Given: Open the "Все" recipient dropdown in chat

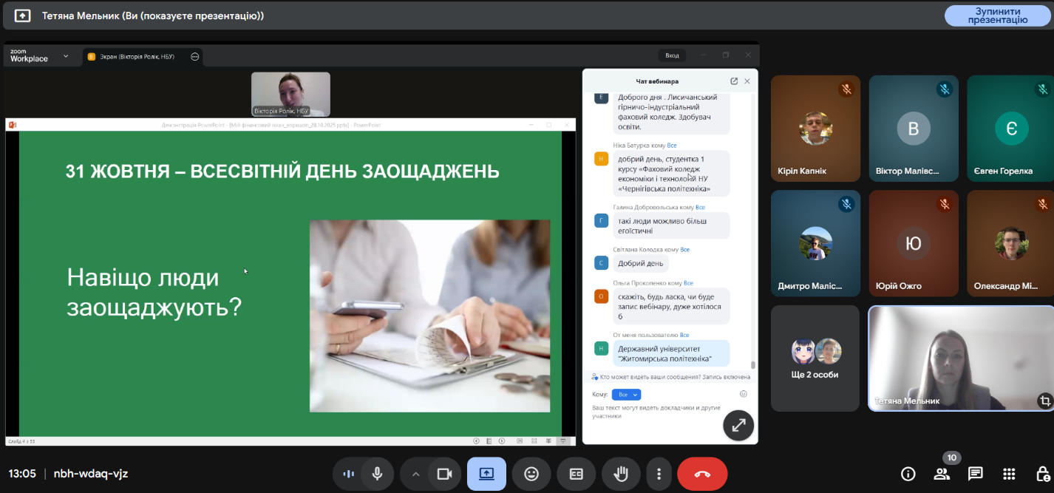Looking at the screenshot, I should [626, 395].
